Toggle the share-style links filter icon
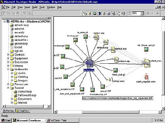 pos(118,13)
